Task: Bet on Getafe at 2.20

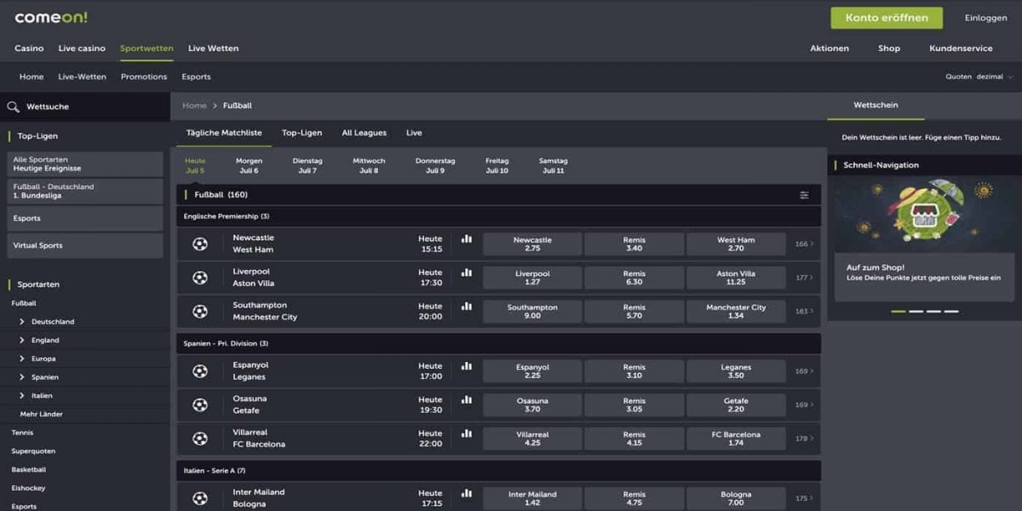Action: (x=736, y=405)
